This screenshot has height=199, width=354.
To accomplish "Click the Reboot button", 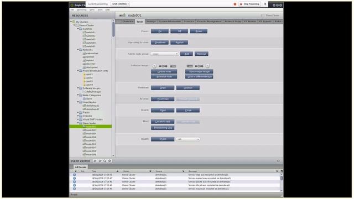I will pos(179,43).
